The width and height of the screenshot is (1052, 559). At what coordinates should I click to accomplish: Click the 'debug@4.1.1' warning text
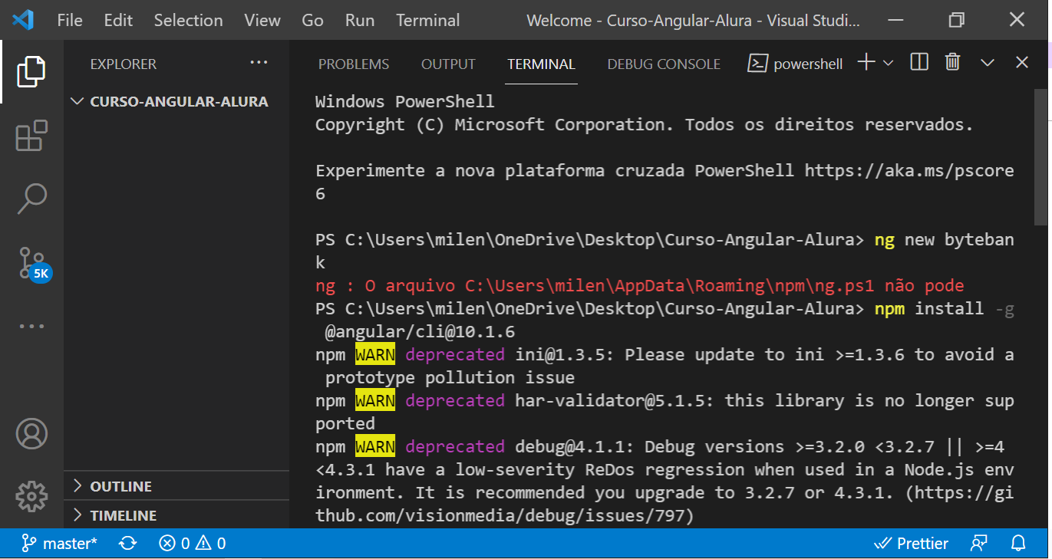point(575,446)
